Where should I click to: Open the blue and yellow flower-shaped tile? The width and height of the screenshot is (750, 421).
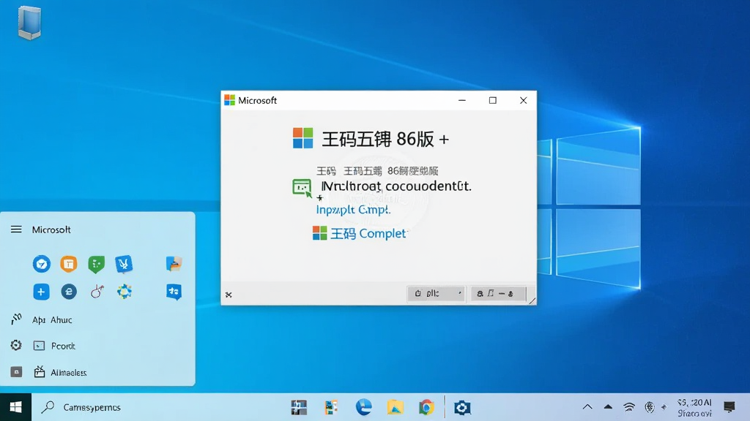[x=125, y=291]
